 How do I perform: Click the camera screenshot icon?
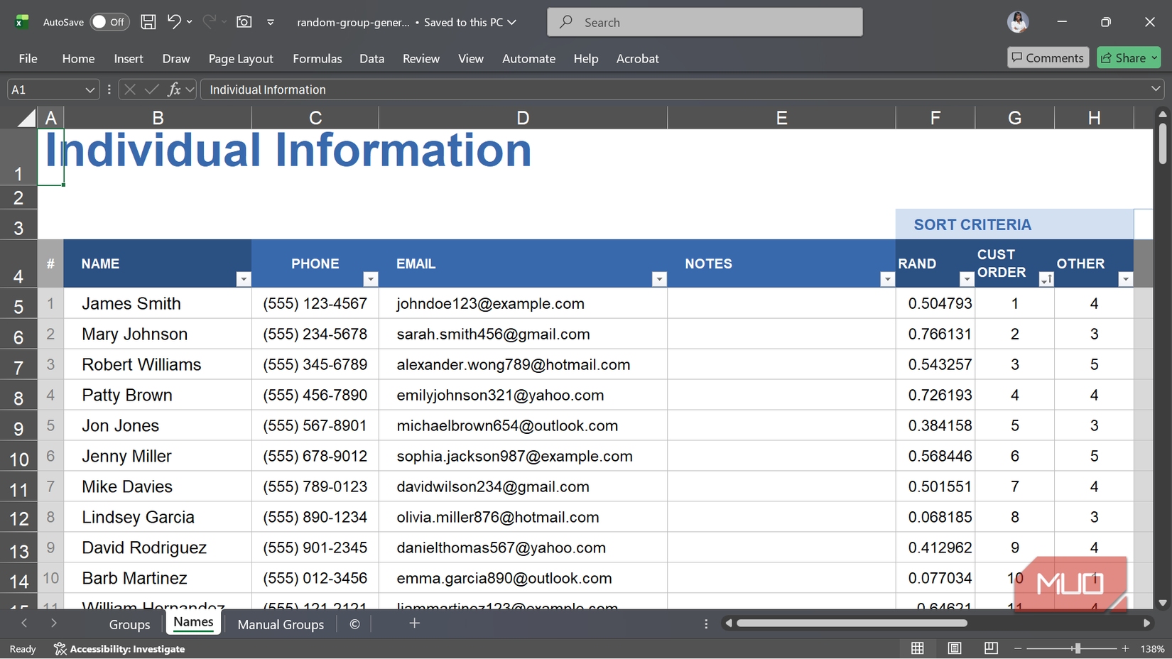tap(244, 22)
